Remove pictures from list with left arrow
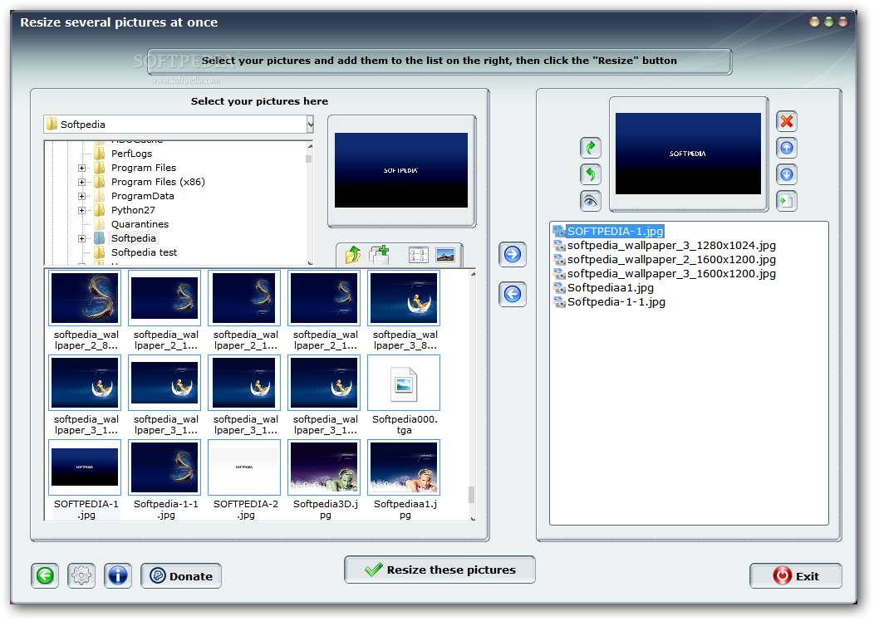 (x=513, y=294)
